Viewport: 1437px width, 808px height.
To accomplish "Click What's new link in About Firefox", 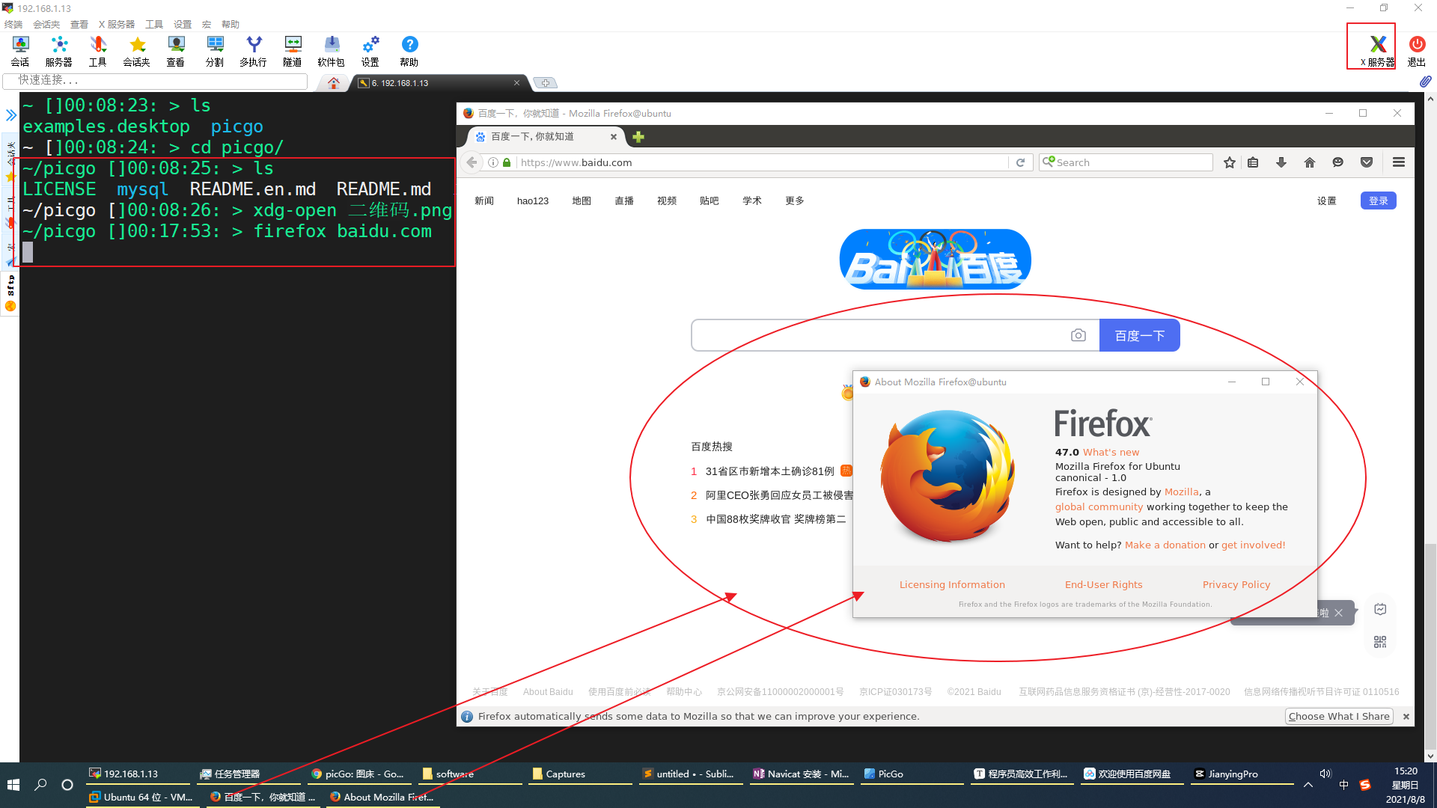I will point(1111,452).
